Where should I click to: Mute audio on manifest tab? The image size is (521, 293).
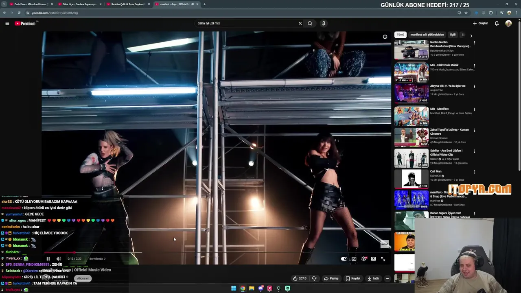pos(193,4)
